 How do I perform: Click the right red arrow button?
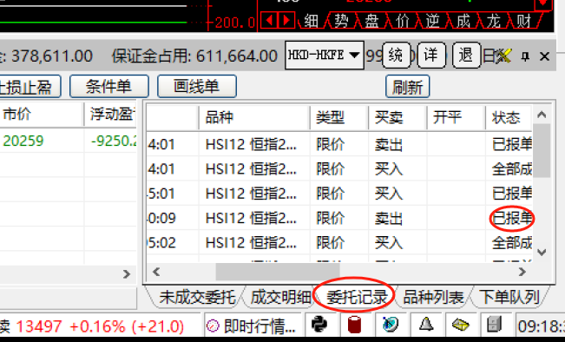286,20
